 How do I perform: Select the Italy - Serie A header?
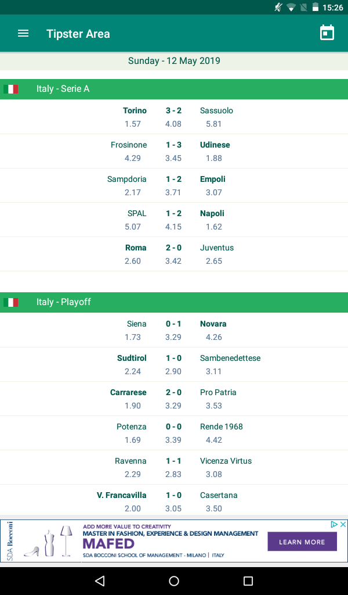click(x=174, y=89)
